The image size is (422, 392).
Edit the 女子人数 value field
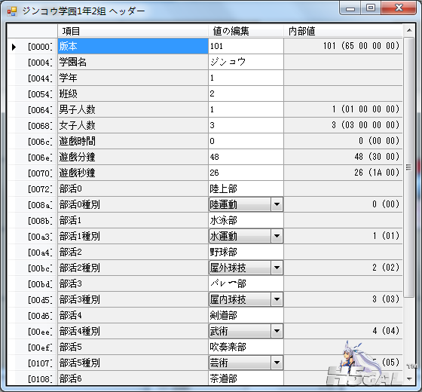coord(246,125)
